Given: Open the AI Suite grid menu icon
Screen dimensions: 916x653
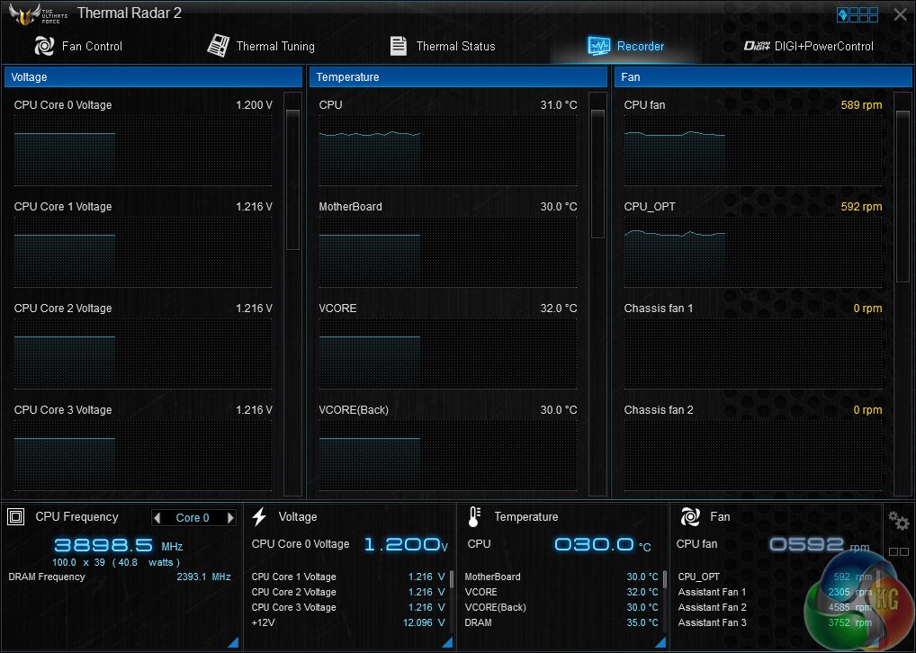Looking at the screenshot, I should coord(858,14).
